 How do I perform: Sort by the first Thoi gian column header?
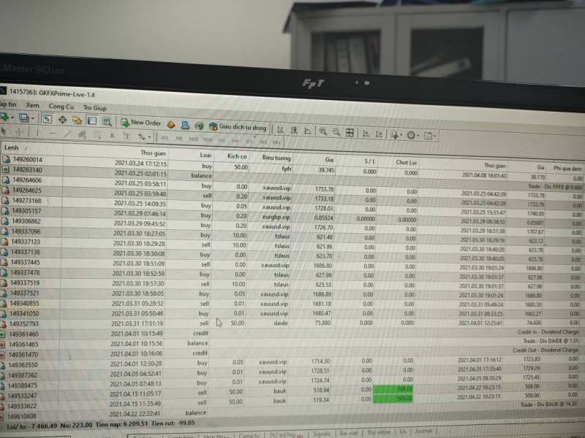click(x=116, y=152)
